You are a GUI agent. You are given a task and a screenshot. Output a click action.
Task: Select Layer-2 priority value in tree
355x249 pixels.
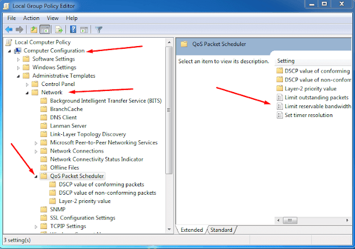[x=85, y=201]
